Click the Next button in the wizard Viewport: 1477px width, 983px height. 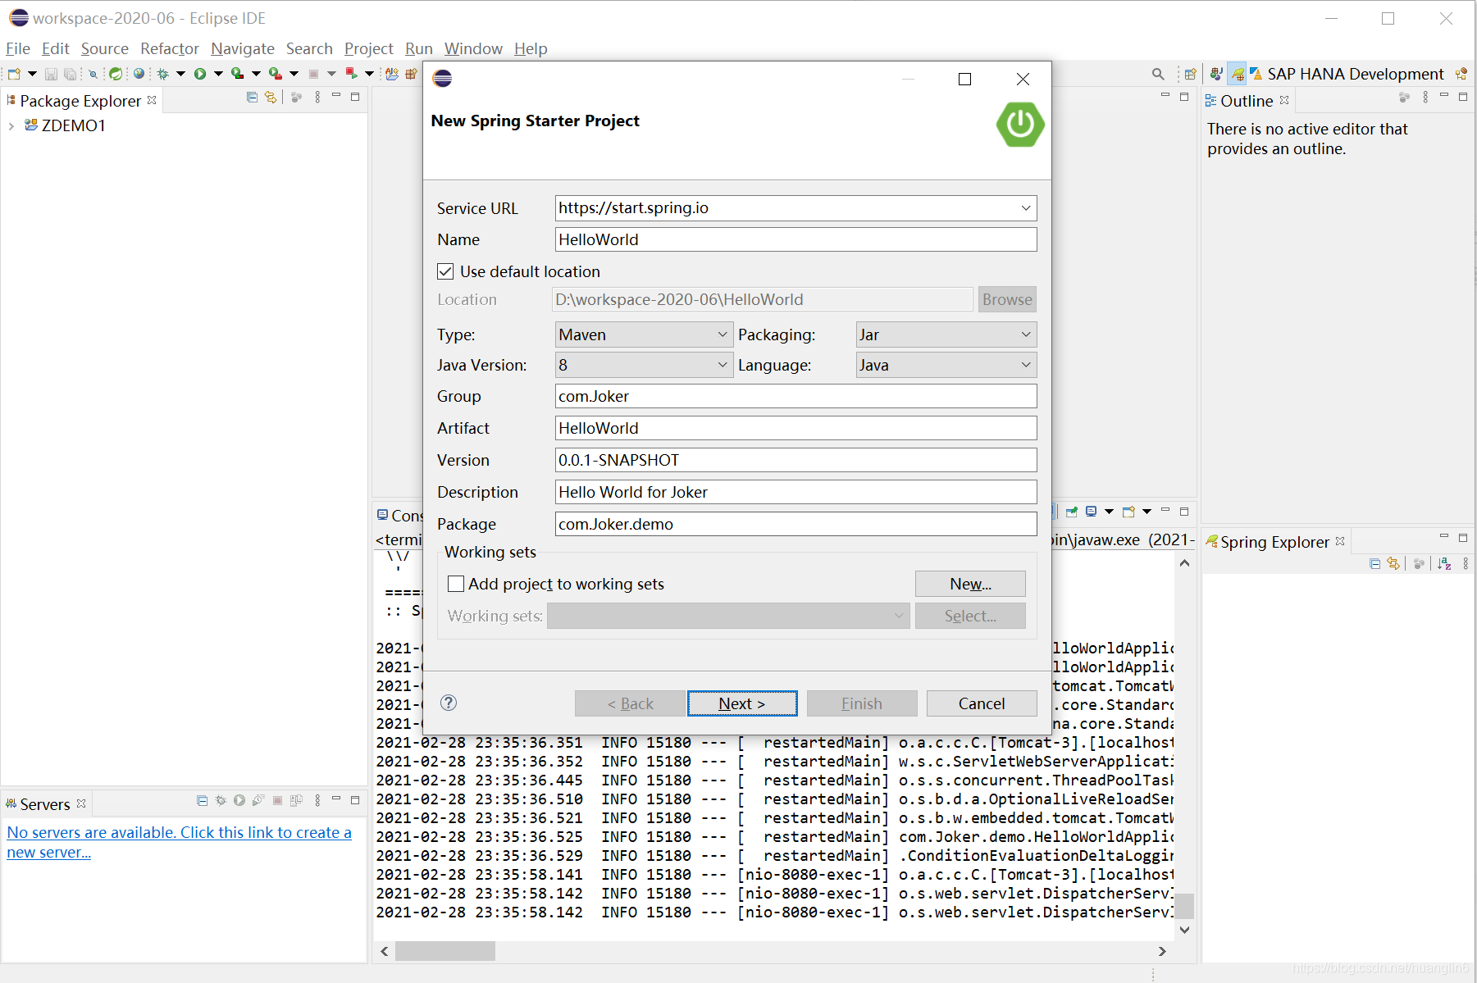coord(741,703)
